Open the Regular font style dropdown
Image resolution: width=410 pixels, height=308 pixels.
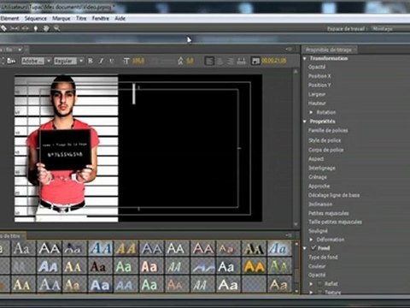(68, 61)
